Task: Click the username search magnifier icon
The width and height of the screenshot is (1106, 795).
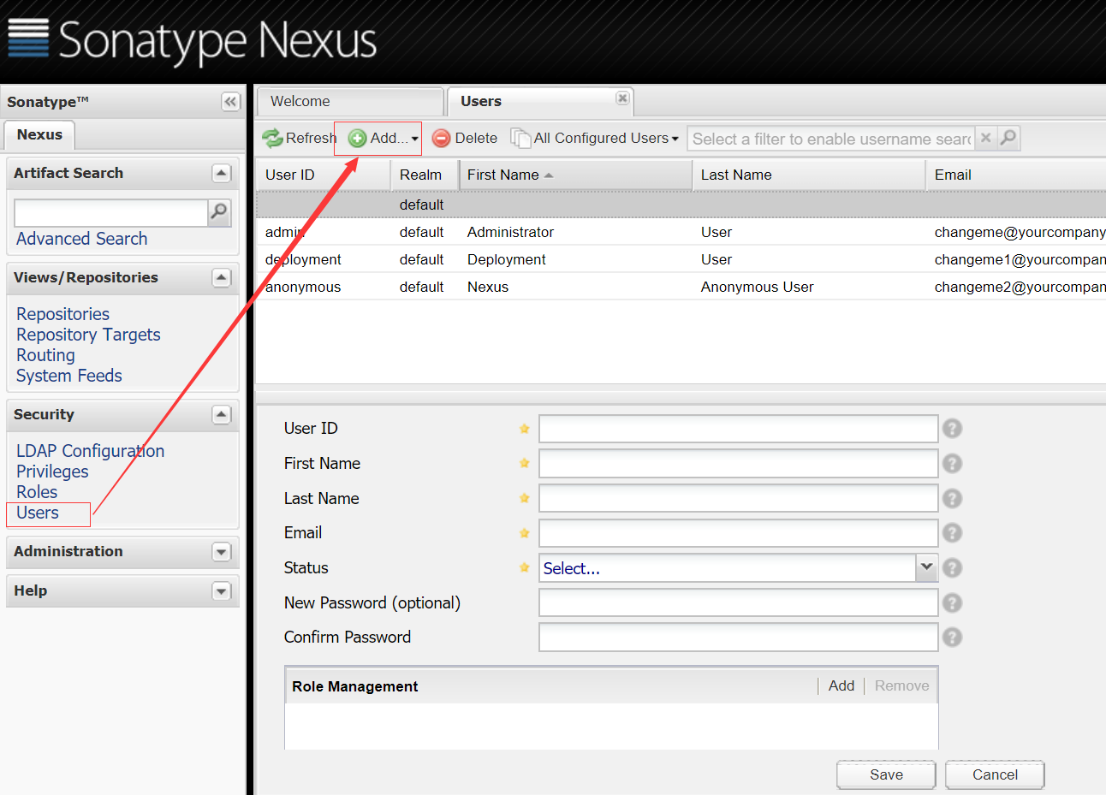Action: pos(1008,138)
